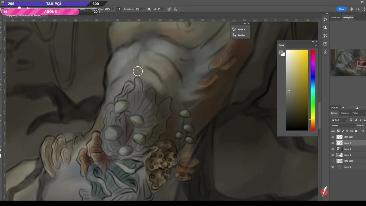The width and height of the screenshot is (366, 206).
Task: Hide the IMG_2081 layer
Action: coord(332,137)
